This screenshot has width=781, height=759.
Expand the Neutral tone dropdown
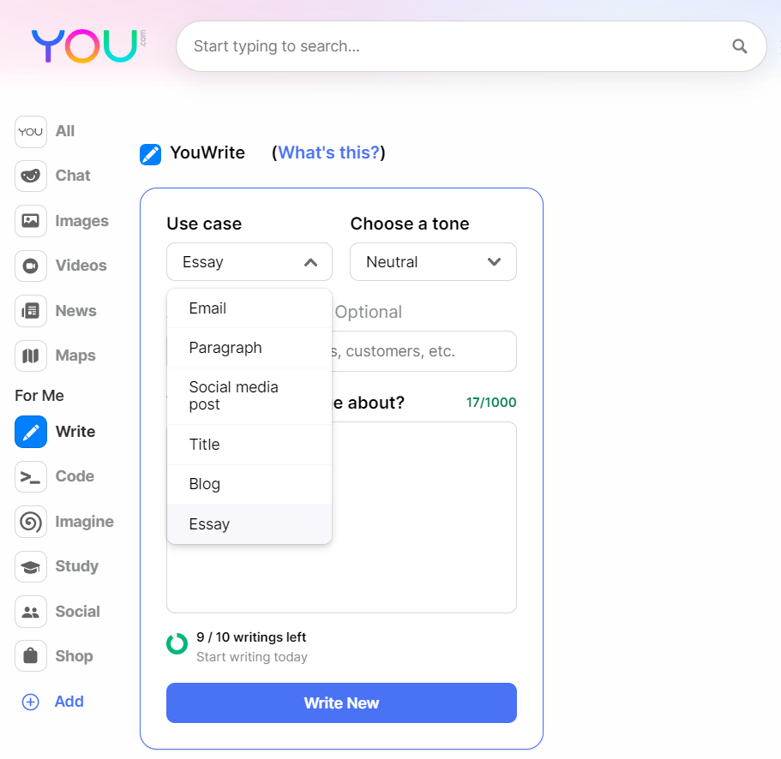click(433, 262)
